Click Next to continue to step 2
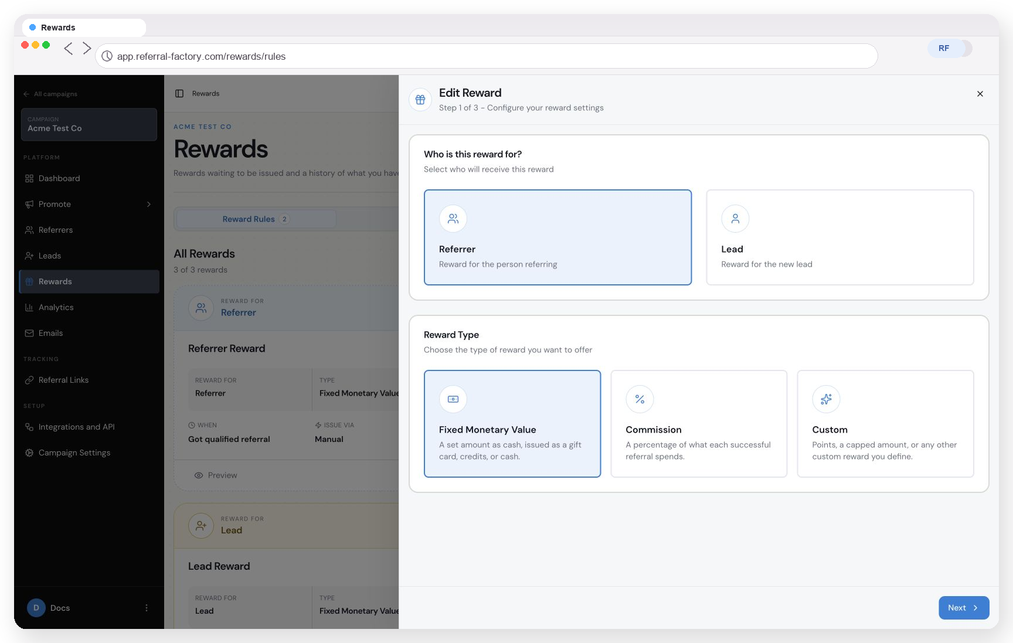This screenshot has height=643, width=1013. click(964, 608)
